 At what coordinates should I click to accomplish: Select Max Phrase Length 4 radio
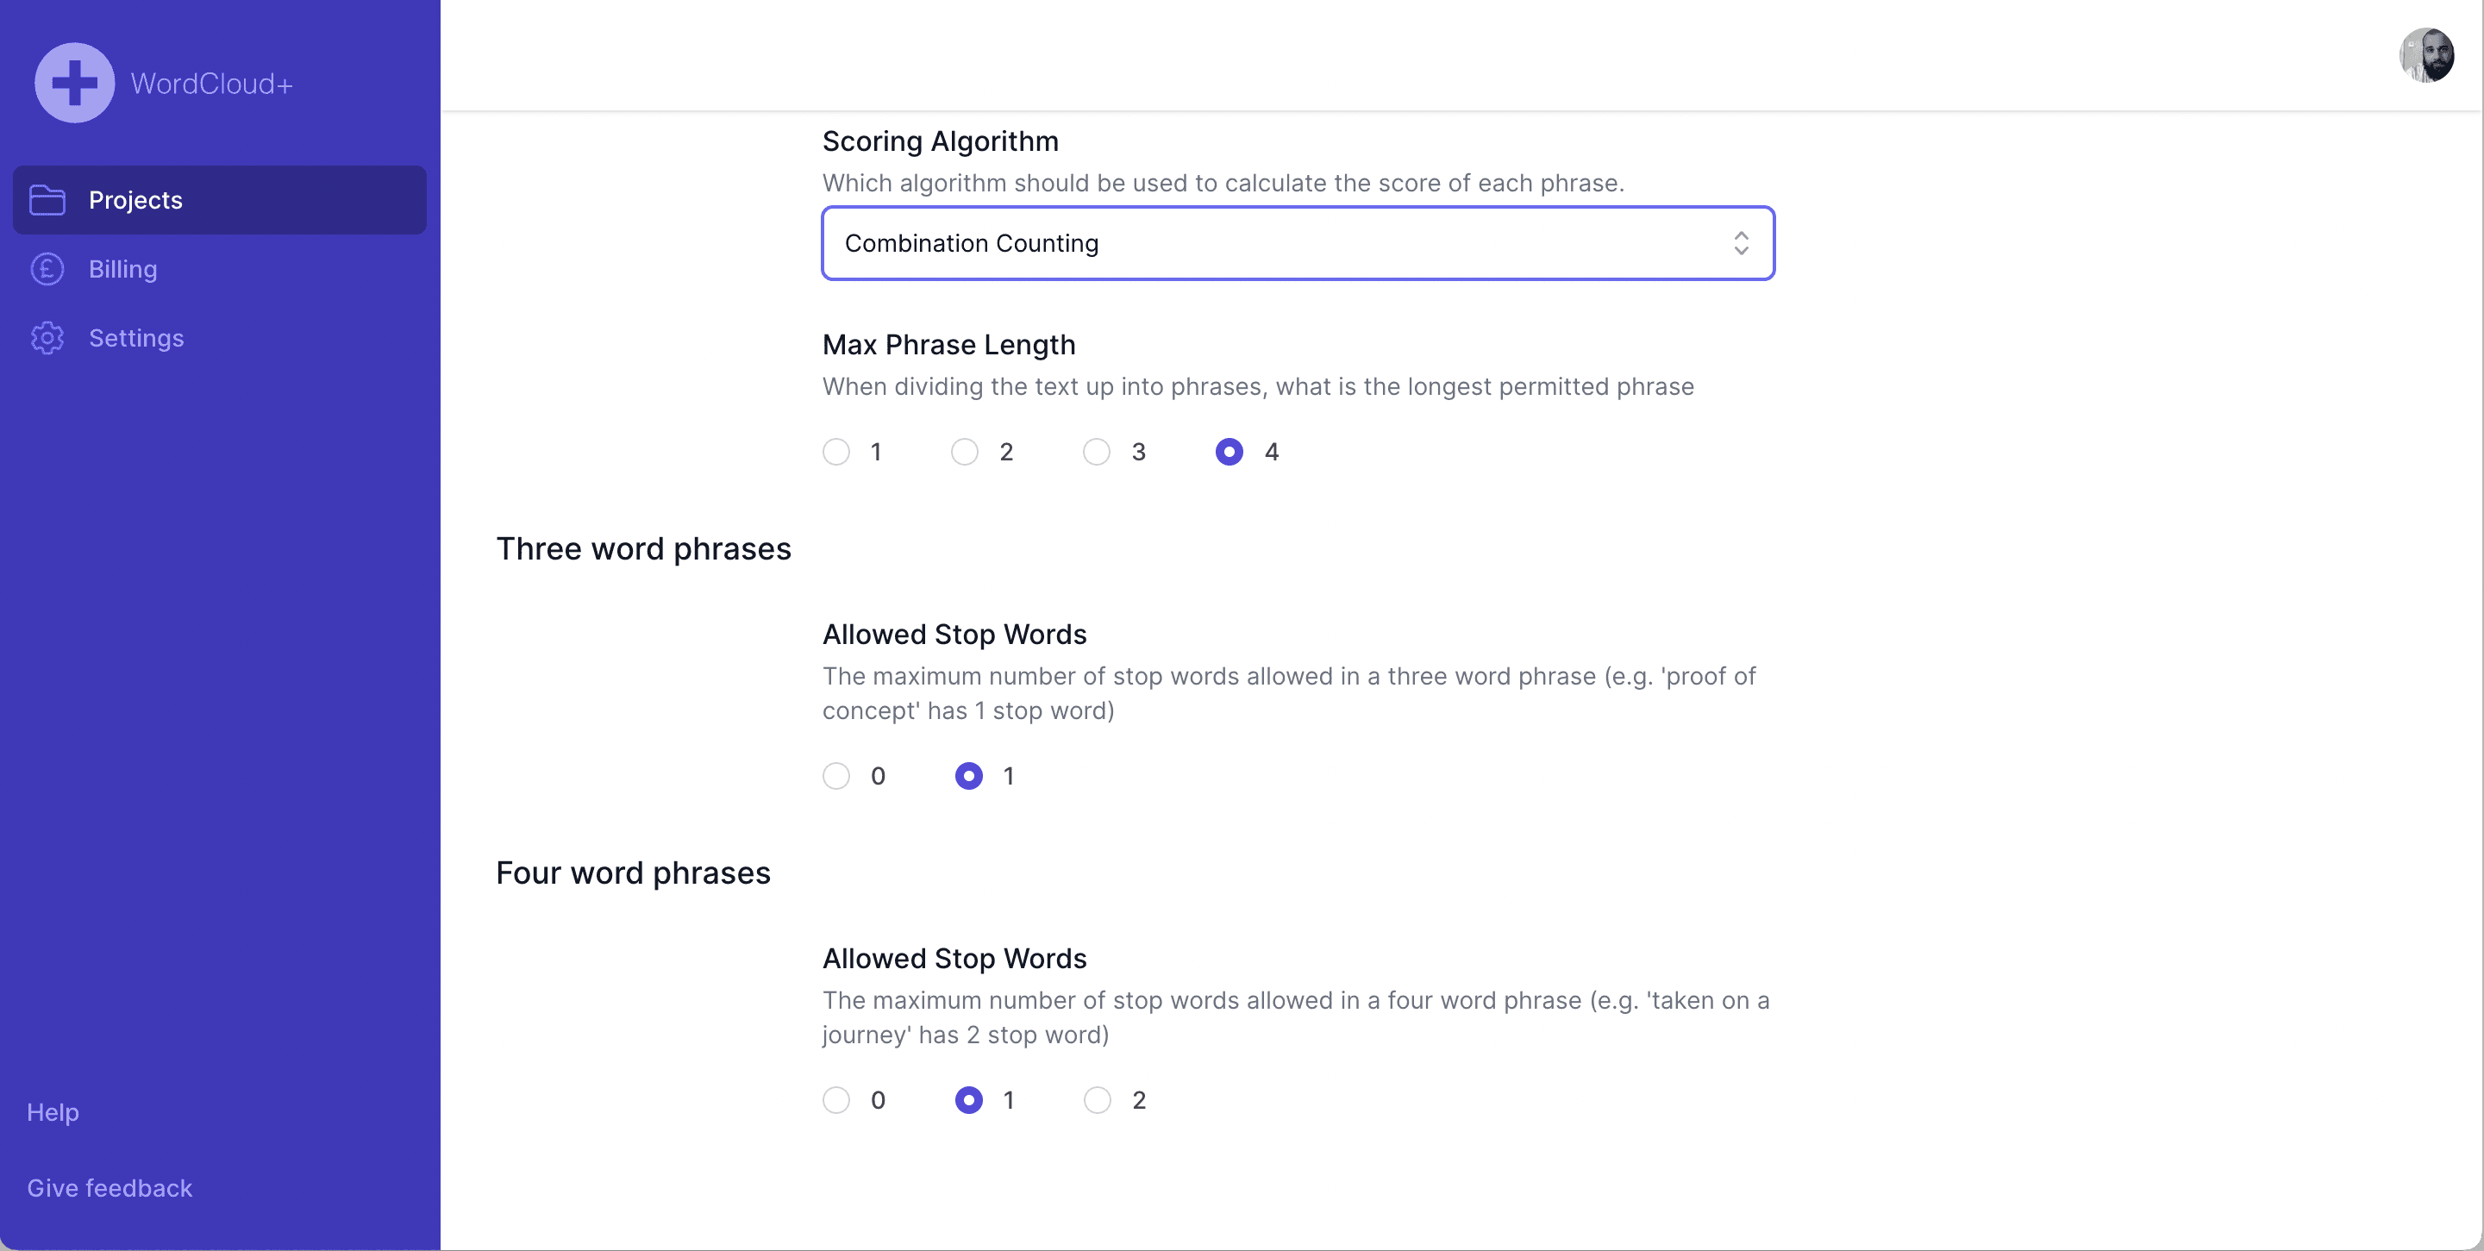coord(1229,452)
